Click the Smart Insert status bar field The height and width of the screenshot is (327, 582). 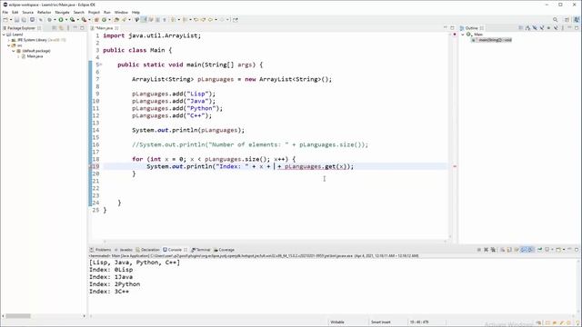381,322
